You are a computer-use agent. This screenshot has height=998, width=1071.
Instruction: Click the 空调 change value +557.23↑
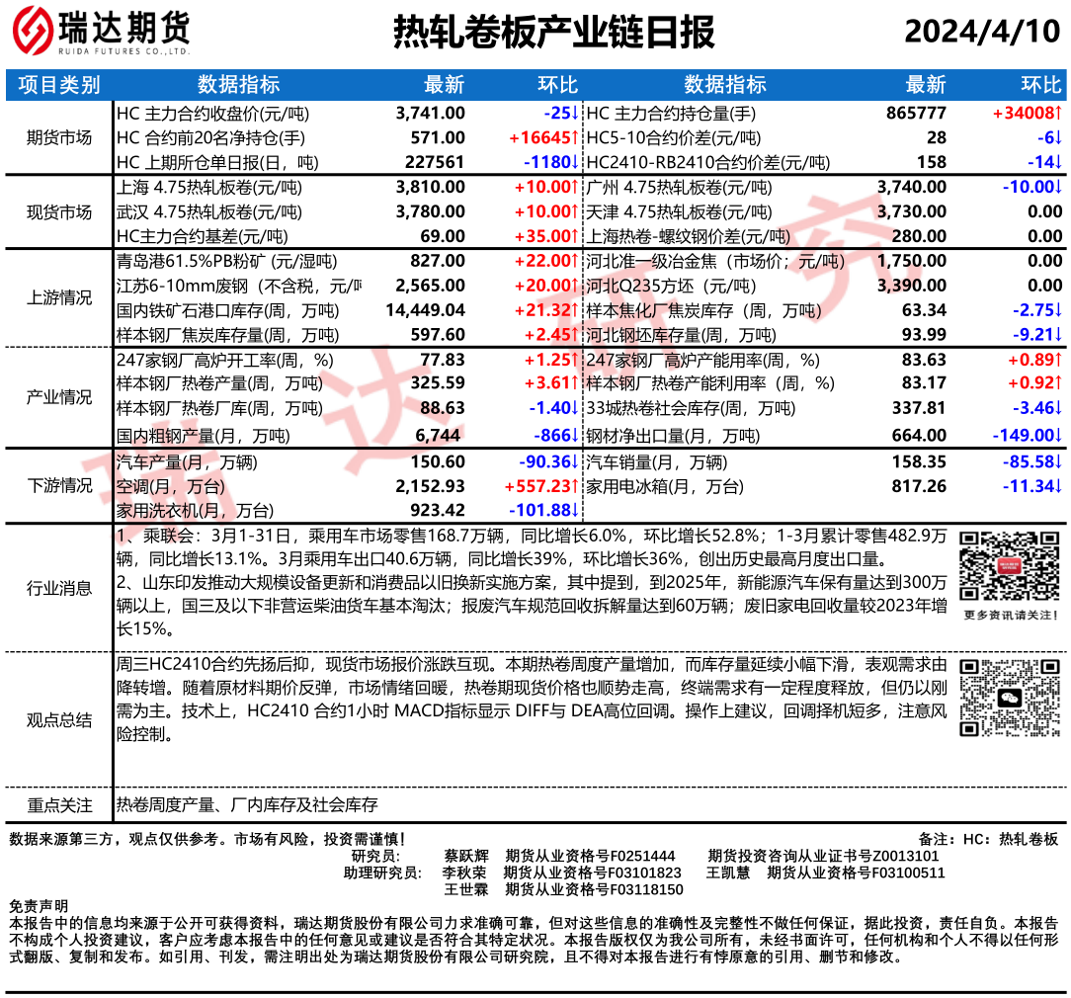pos(541,486)
